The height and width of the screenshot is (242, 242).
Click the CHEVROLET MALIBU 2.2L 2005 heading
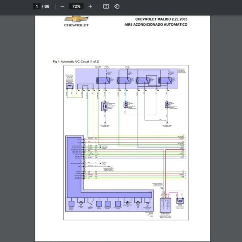(x=161, y=19)
